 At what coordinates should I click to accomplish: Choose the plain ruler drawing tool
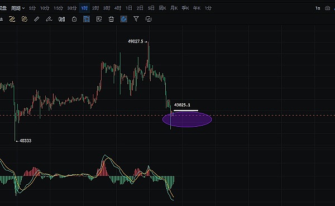point(37,19)
